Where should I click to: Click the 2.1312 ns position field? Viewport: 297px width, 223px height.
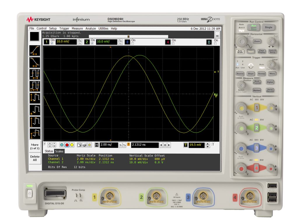tap(143, 145)
